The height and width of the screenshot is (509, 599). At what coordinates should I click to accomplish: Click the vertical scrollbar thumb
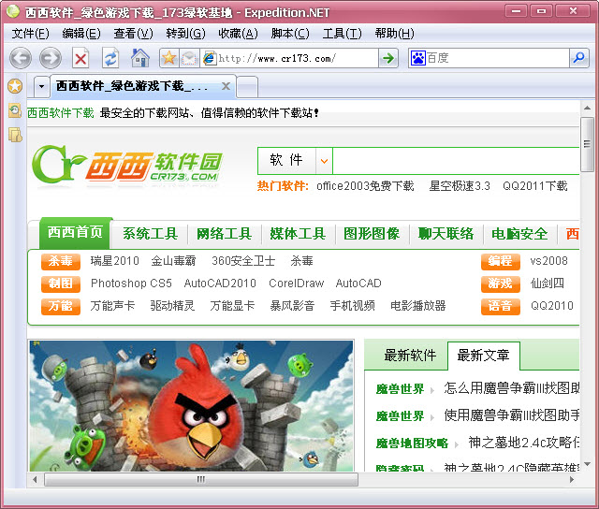587,144
